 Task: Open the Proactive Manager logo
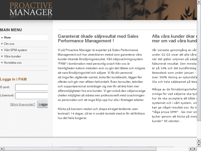click(31, 11)
